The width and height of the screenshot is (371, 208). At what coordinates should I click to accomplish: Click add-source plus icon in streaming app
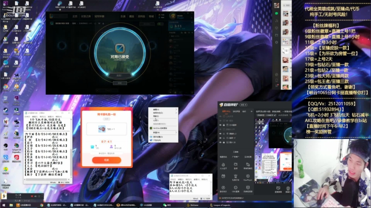(x=251, y=111)
